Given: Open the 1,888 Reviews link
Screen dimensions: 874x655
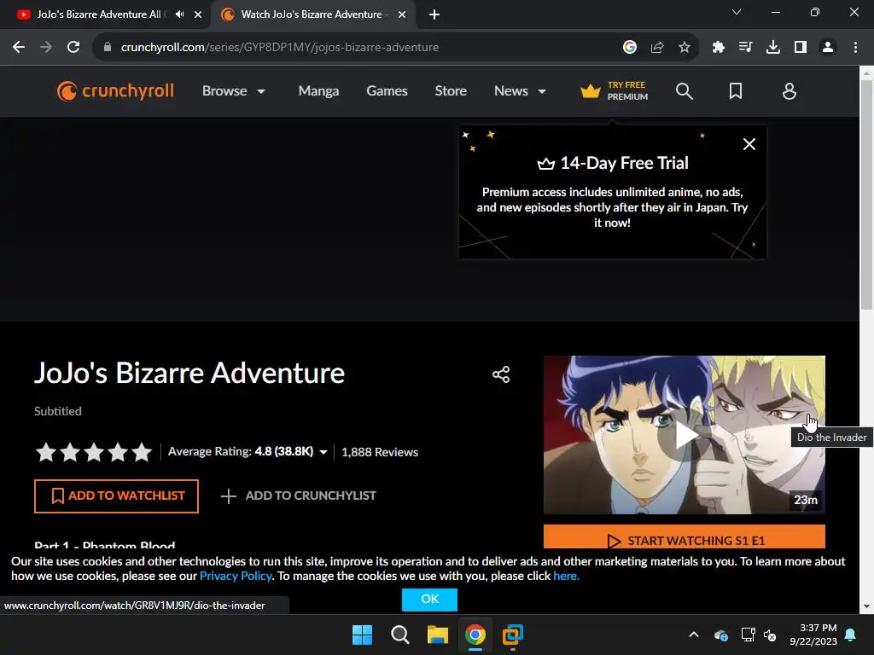Looking at the screenshot, I should pyautogui.click(x=380, y=452).
